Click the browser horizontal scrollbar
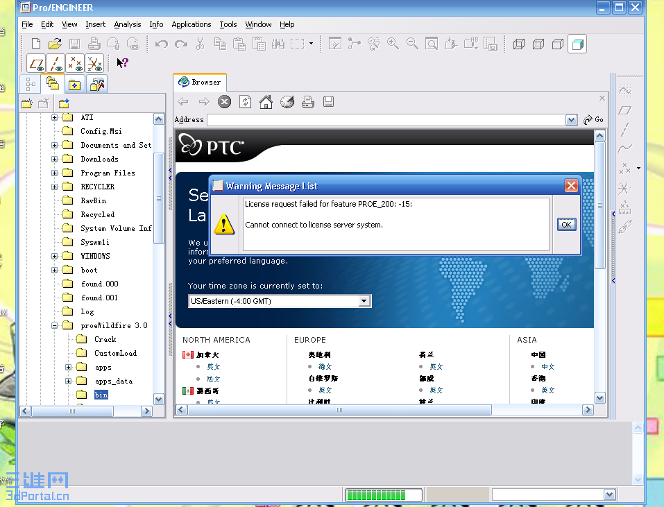Screen dimensions: 664x507 (339, 410)
